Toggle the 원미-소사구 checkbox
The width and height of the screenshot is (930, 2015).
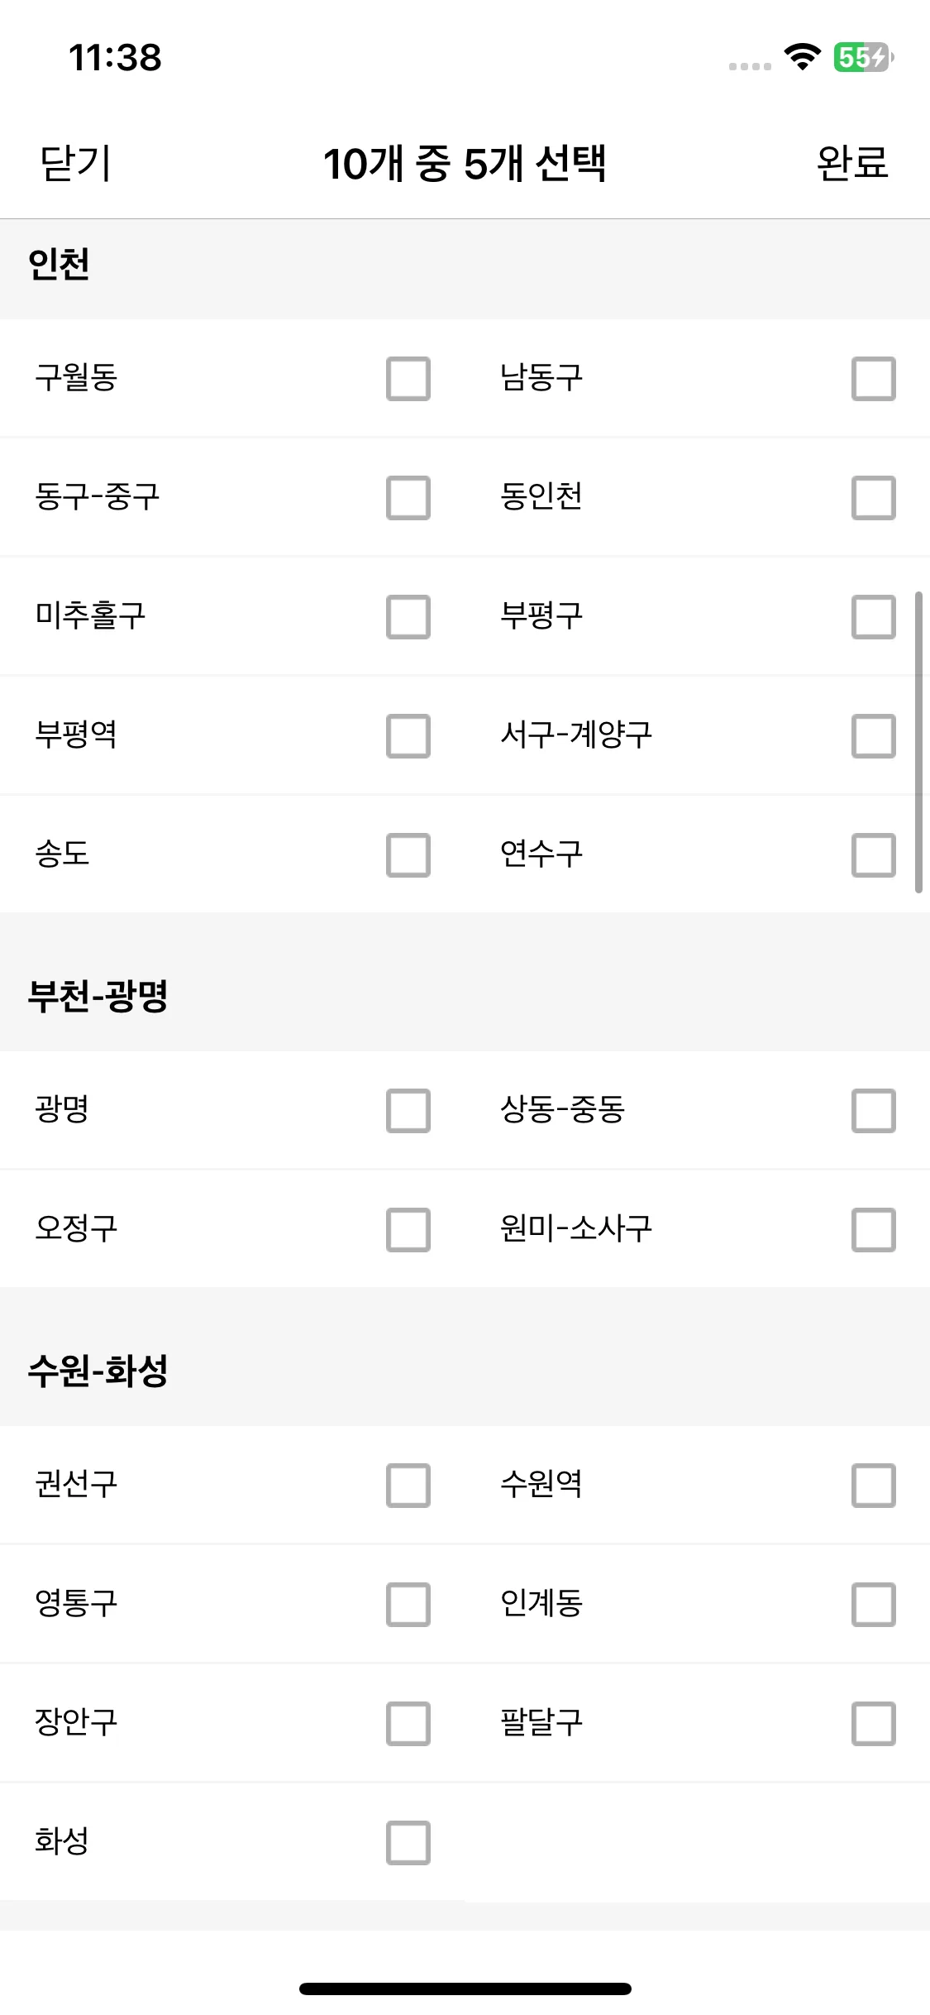tap(874, 1230)
